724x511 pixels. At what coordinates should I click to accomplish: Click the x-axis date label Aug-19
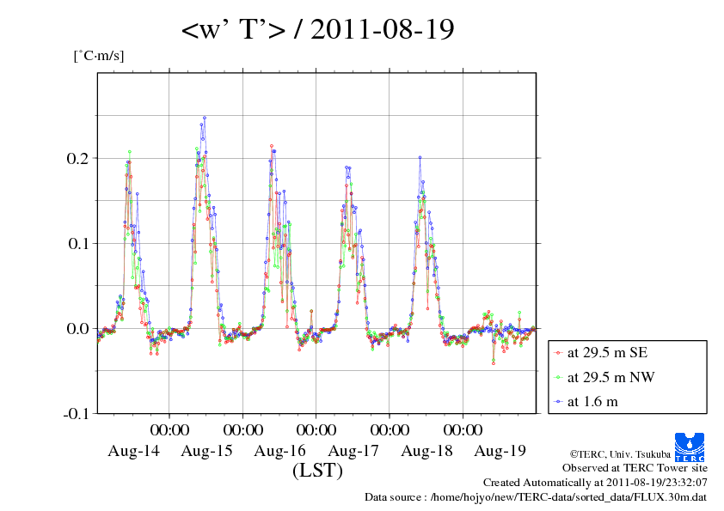click(500, 451)
